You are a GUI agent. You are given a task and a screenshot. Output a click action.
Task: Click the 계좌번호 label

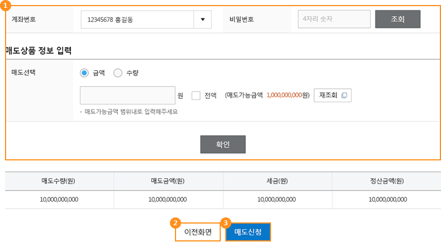click(23, 20)
